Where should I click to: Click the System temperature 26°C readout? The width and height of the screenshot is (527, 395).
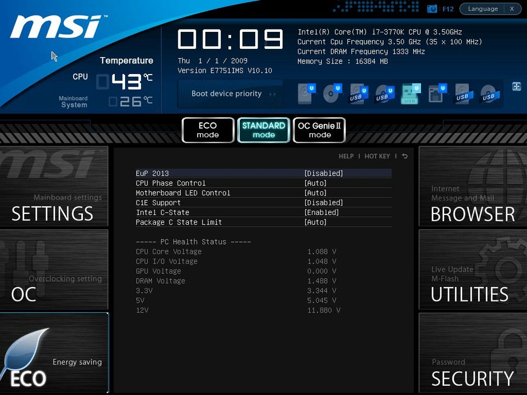pos(131,101)
